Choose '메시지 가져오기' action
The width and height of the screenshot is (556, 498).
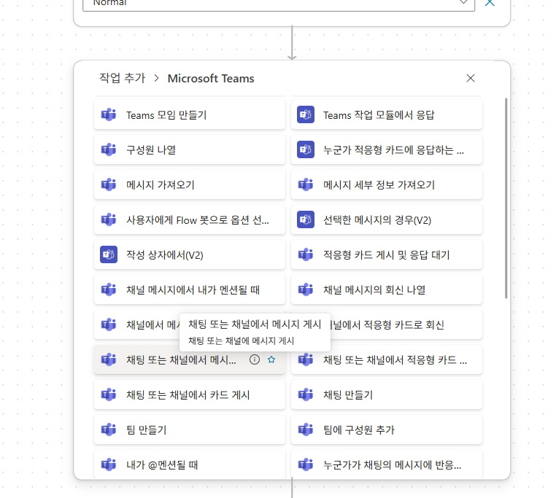(190, 184)
